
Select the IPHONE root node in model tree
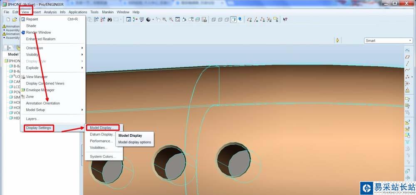(x=14, y=61)
